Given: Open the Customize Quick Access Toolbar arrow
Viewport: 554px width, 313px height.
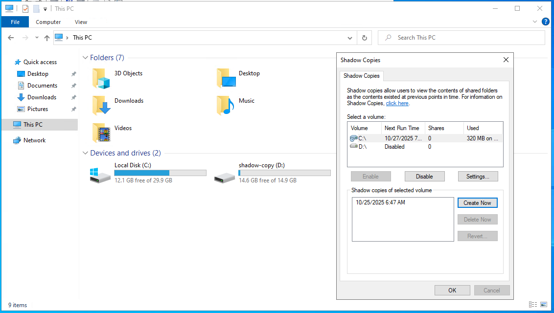Looking at the screenshot, I should 45,9.
